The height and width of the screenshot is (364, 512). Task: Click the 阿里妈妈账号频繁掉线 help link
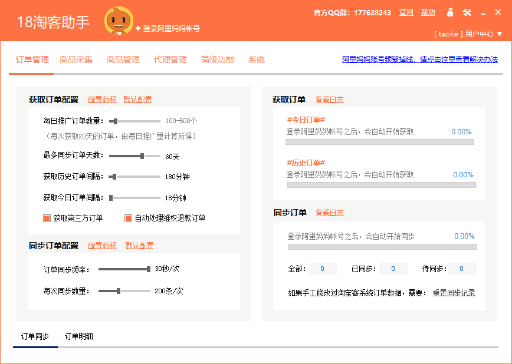pyautogui.click(x=420, y=59)
